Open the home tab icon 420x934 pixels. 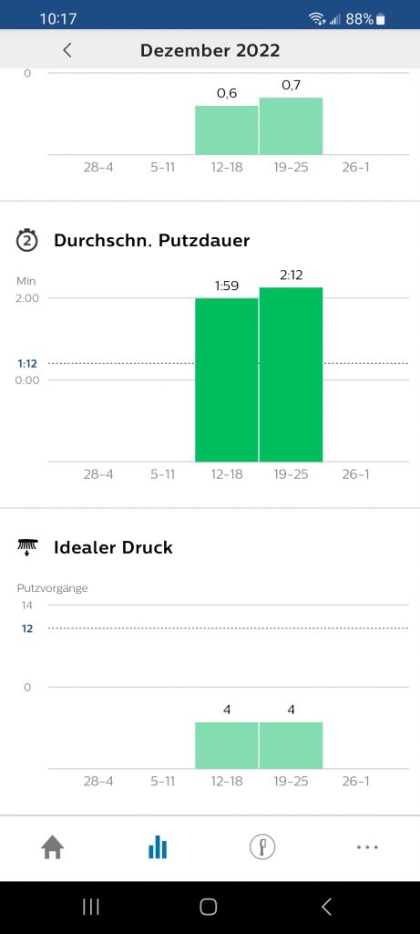tap(52, 847)
